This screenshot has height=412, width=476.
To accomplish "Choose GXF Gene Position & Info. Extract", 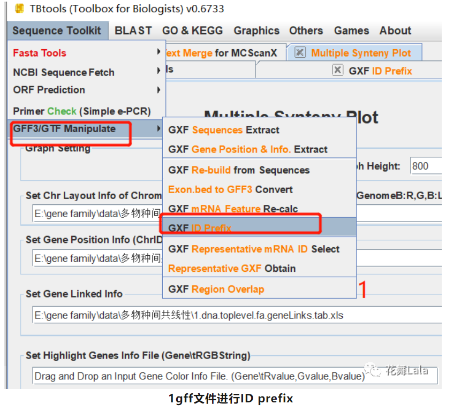I will coord(259,149).
